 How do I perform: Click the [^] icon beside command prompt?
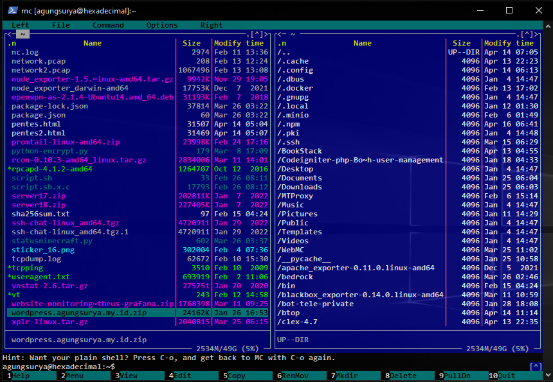click(x=535, y=367)
